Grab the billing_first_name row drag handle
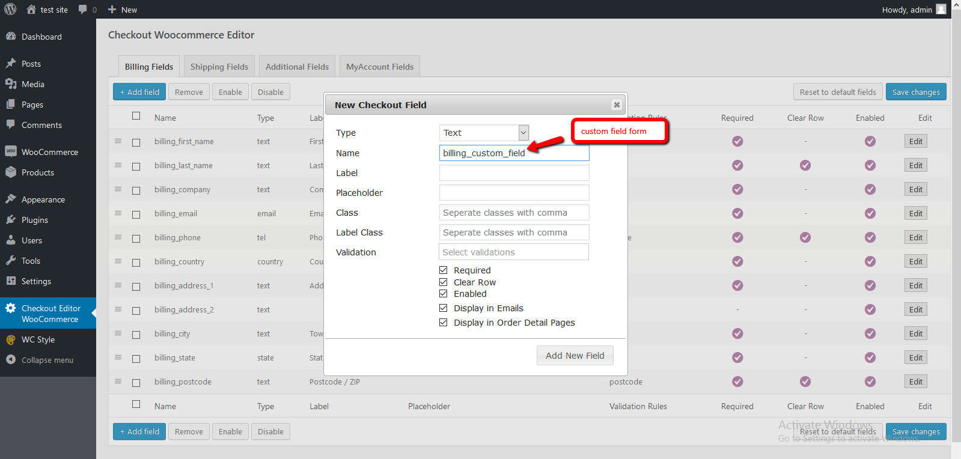Image resolution: width=961 pixels, height=459 pixels. [x=118, y=141]
